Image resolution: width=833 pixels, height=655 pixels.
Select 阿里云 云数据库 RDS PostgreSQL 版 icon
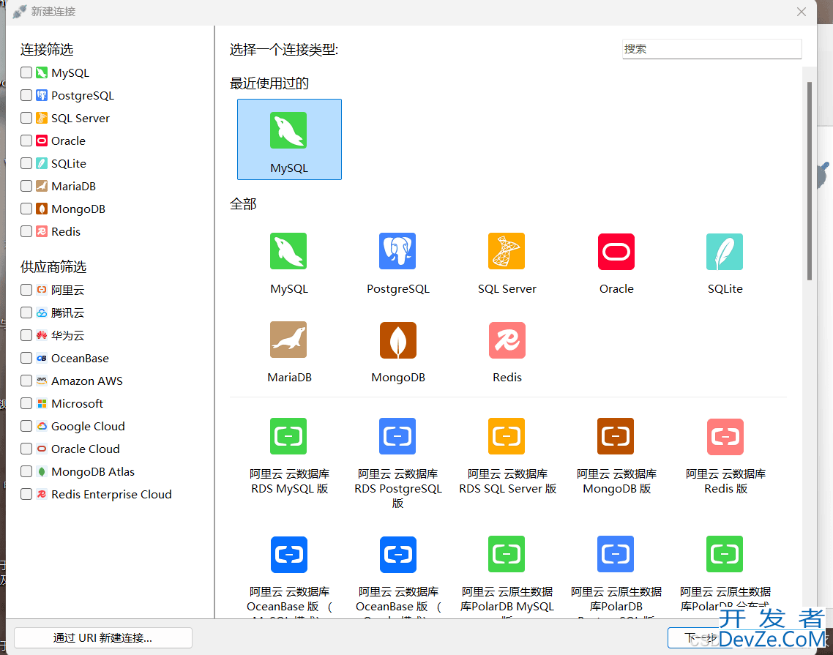click(397, 436)
